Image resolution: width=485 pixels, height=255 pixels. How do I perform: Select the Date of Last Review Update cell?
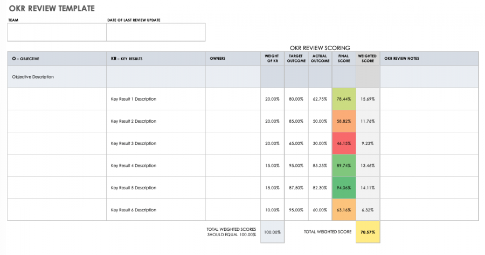click(x=156, y=32)
